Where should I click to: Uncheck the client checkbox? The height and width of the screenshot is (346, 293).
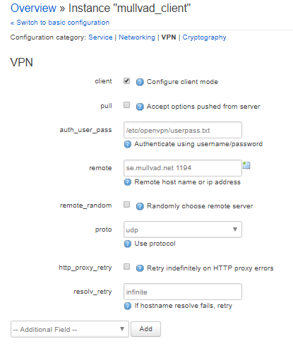[x=126, y=81]
